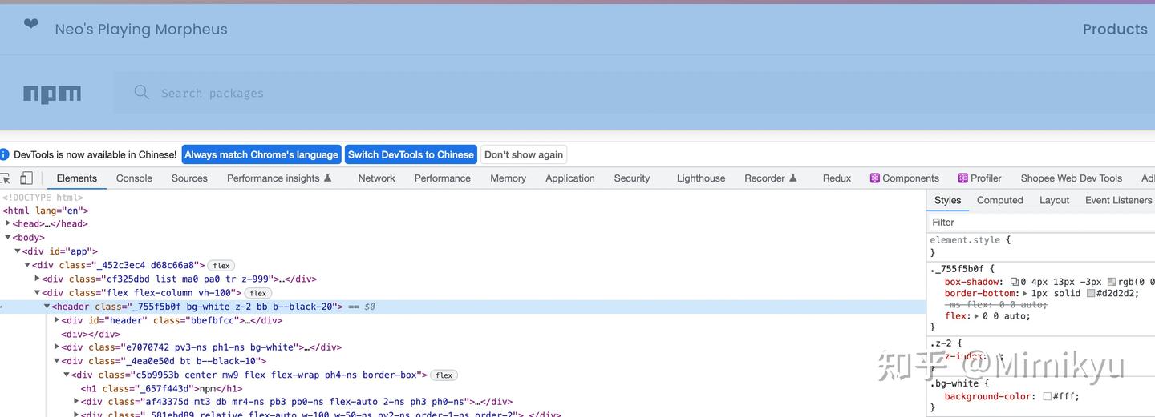The height and width of the screenshot is (417, 1155).
Task: Collapse the _452c3ec4 div node
Action: 27,265
